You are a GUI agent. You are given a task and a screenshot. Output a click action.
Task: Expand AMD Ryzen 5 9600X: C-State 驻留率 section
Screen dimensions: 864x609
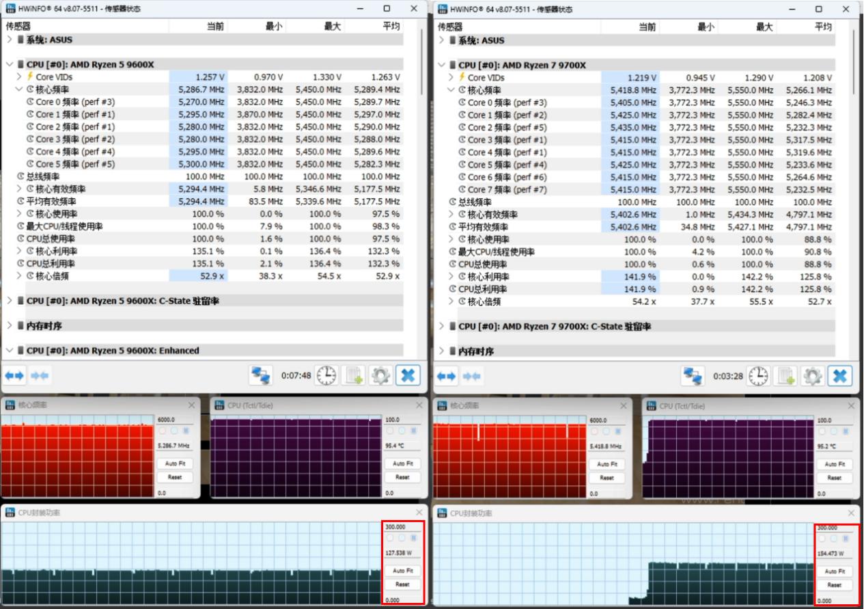pyautogui.click(x=9, y=301)
